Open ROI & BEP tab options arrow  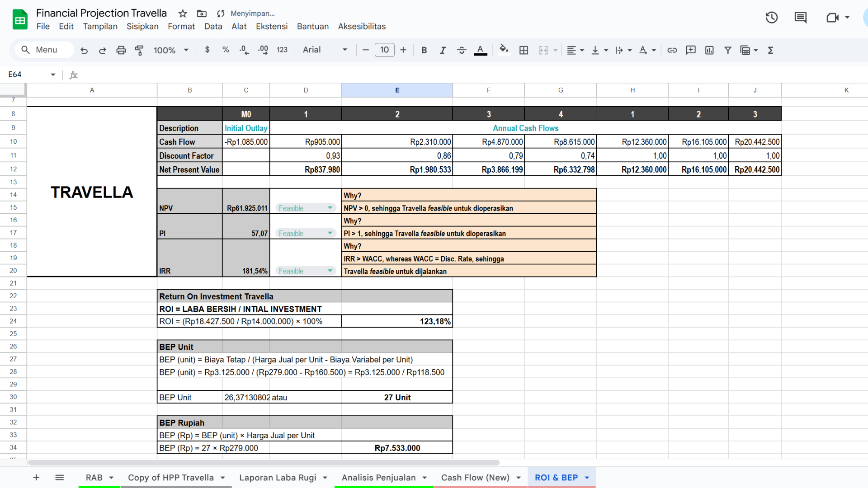pos(587,478)
